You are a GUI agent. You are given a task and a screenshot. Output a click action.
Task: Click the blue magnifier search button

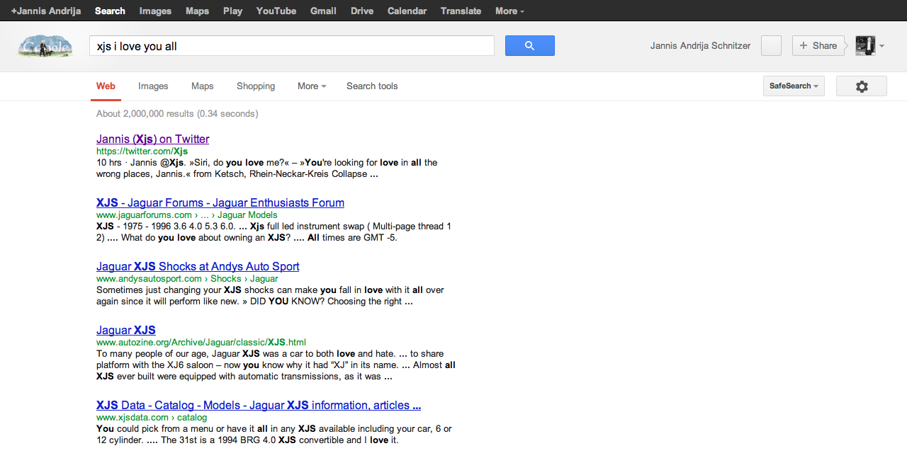pyautogui.click(x=529, y=45)
